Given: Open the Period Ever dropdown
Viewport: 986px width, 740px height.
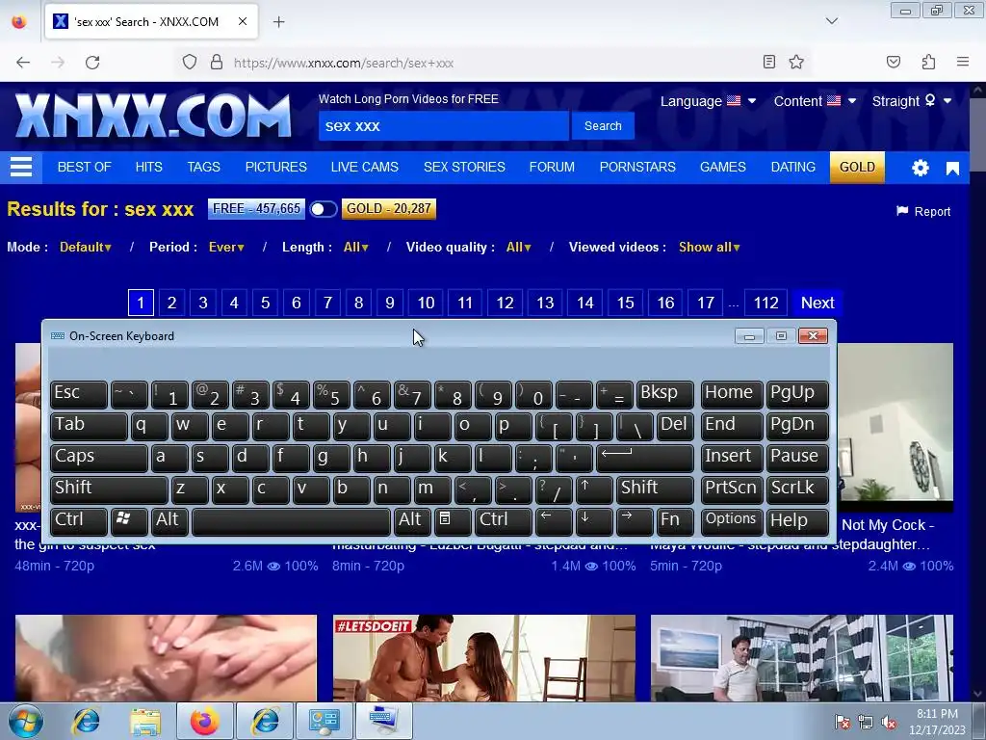Looking at the screenshot, I should (226, 248).
